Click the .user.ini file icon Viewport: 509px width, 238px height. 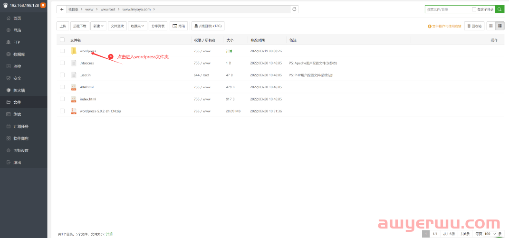[74, 75]
